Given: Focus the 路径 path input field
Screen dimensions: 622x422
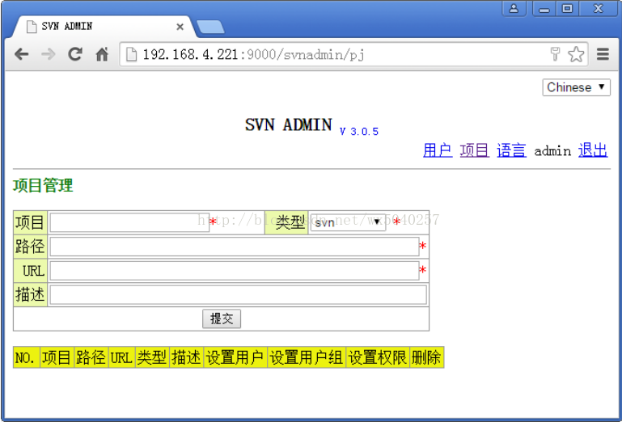Looking at the screenshot, I should coord(235,247).
